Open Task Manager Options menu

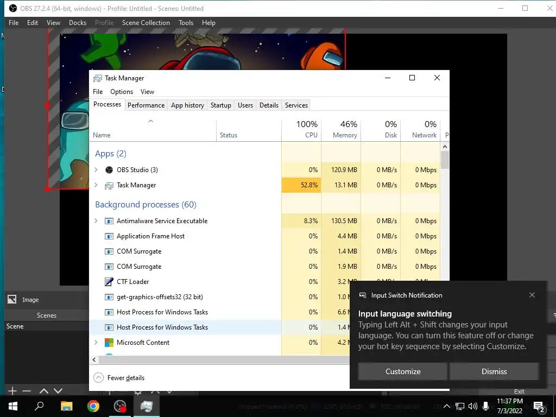(122, 91)
